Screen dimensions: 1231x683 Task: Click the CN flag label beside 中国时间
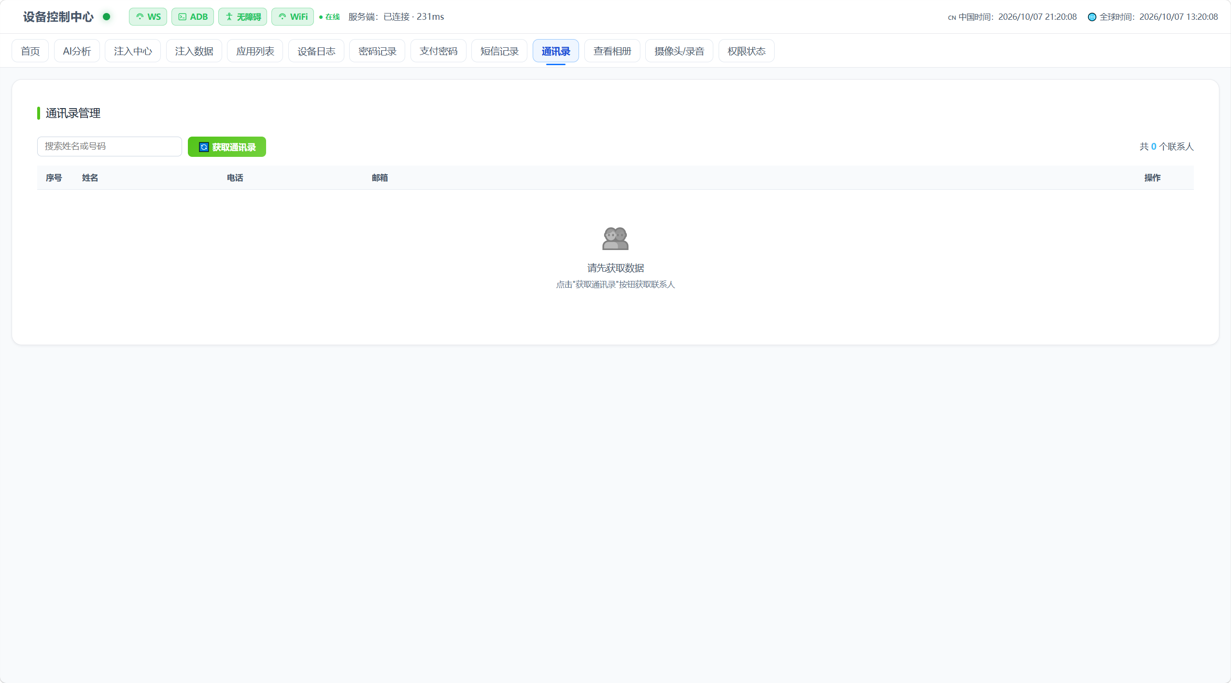click(x=952, y=17)
